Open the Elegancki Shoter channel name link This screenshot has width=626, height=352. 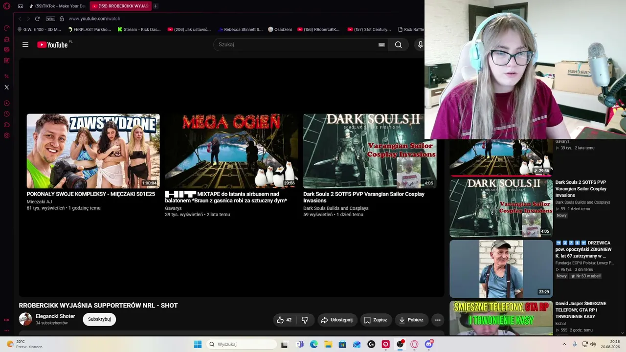point(55,316)
